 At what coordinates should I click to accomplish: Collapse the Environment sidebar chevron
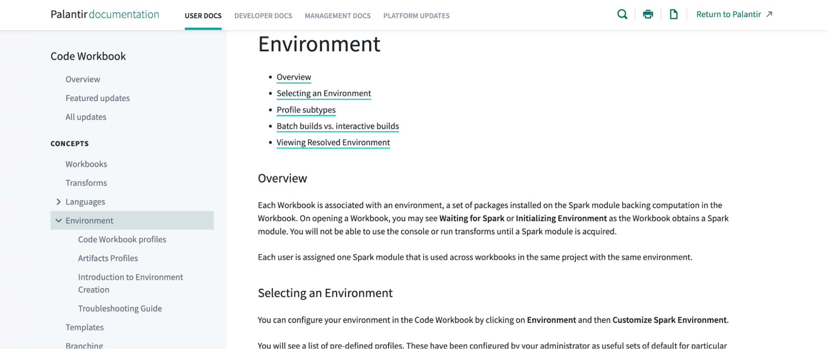58,221
